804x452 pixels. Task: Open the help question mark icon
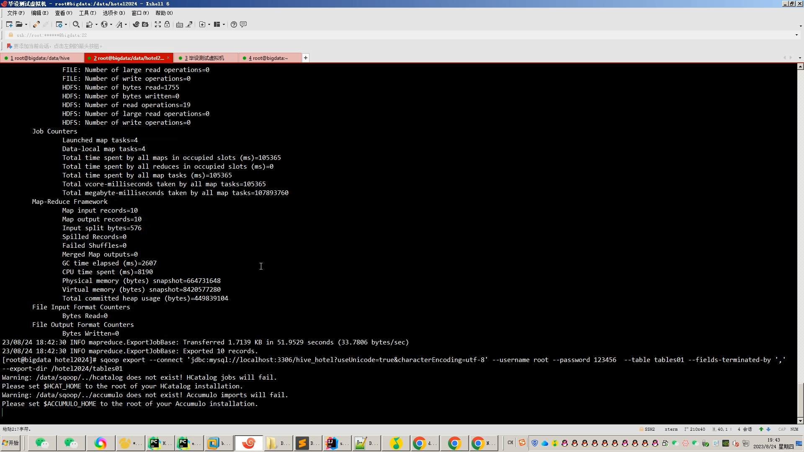(x=234, y=24)
